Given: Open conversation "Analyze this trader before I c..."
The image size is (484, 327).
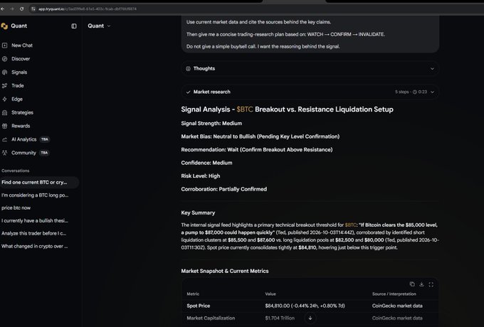Looking at the screenshot, I should pyautogui.click(x=34, y=233).
